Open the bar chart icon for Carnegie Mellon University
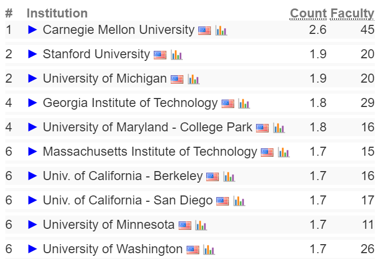This screenshot has height=259, width=388. point(221,30)
